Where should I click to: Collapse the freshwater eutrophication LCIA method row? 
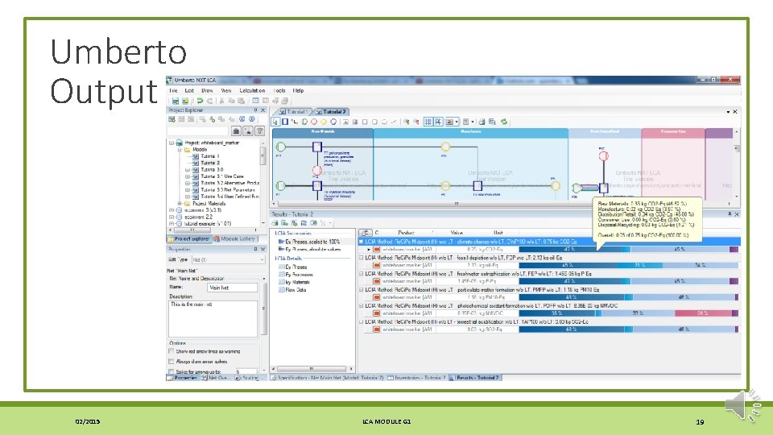coord(362,273)
